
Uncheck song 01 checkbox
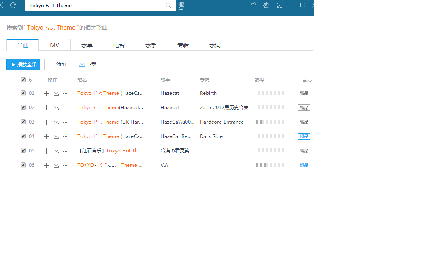tap(23, 93)
